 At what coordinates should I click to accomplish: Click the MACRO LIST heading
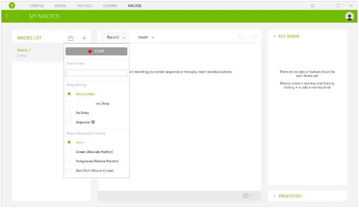(x=29, y=38)
